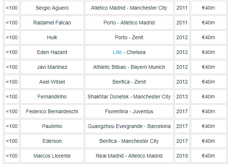
Task: Select the Eden Hazard name cell
Action: pos(52,52)
